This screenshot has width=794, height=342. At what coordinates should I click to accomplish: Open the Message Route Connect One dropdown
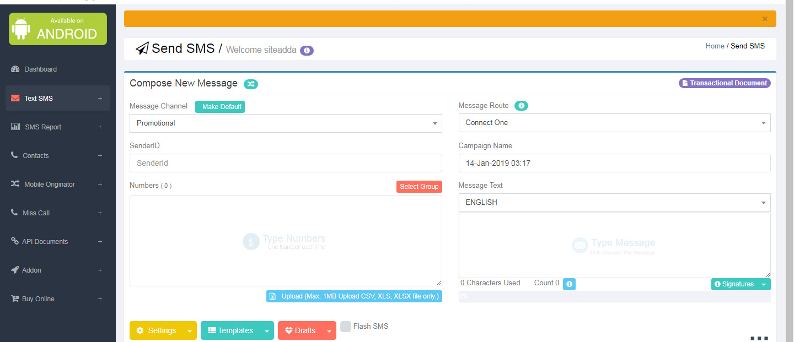coord(614,123)
